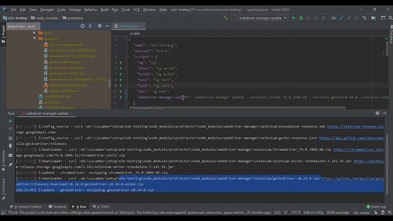Click the e2e-testing breadcrumb
Screen dimensions: 393x221
pyautogui.click(x=15, y=18)
